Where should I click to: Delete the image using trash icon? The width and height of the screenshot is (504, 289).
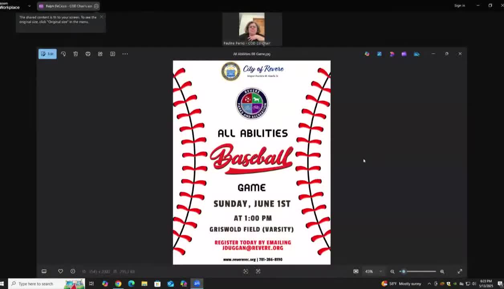[75, 54]
